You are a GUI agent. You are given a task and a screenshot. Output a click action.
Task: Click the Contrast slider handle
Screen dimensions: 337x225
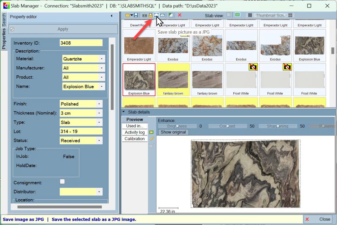coord(228,126)
